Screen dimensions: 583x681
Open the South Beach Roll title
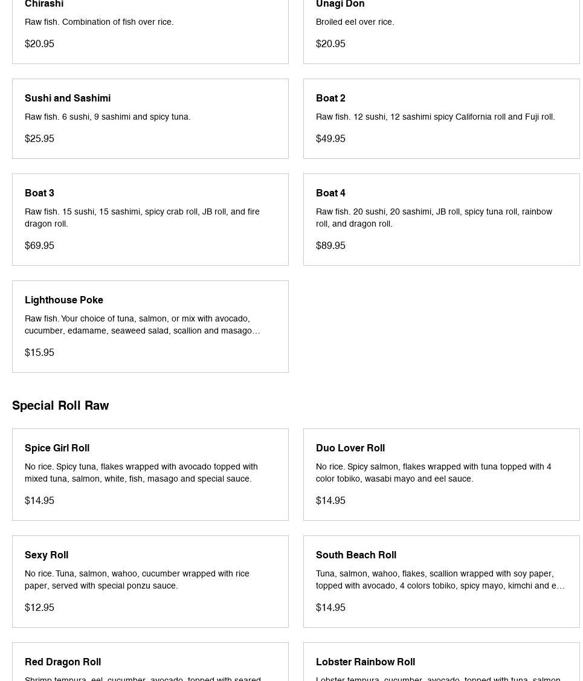(x=356, y=555)
